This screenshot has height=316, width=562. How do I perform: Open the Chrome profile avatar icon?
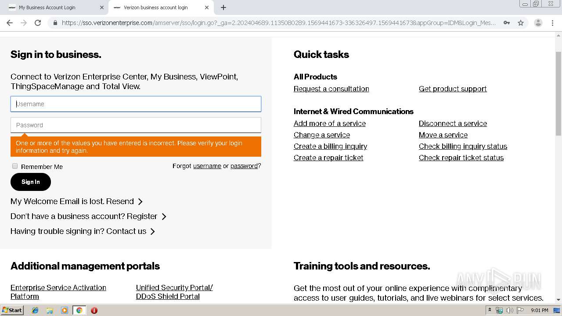[x=538, y=23]
